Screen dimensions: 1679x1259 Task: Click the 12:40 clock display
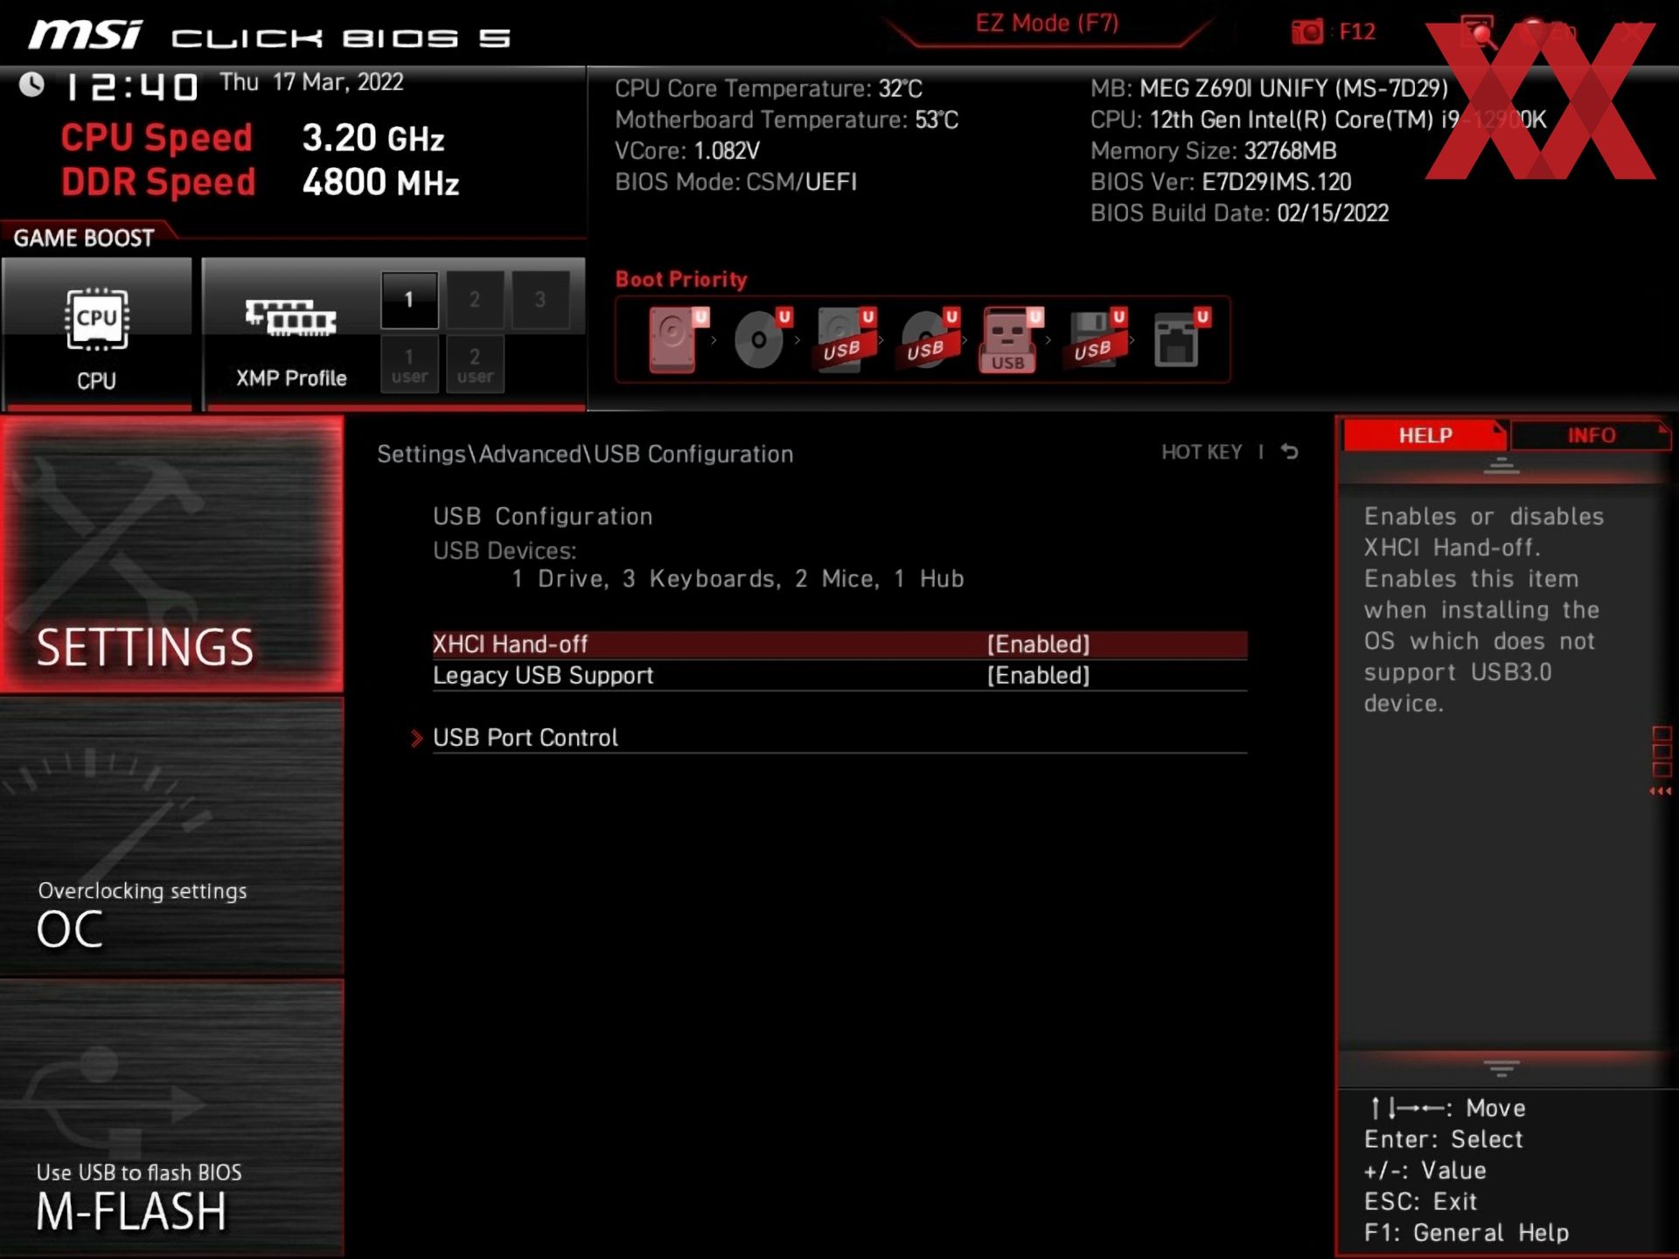[132, 87]
